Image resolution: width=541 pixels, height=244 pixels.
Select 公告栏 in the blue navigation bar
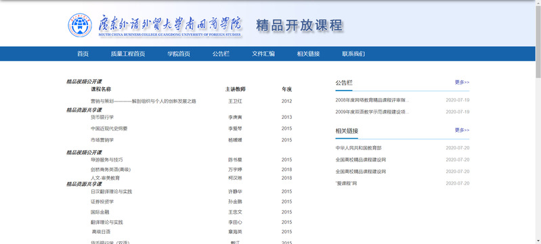coord(221,54)
